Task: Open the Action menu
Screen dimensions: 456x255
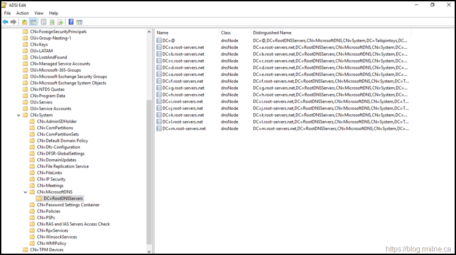Action: 23,13
